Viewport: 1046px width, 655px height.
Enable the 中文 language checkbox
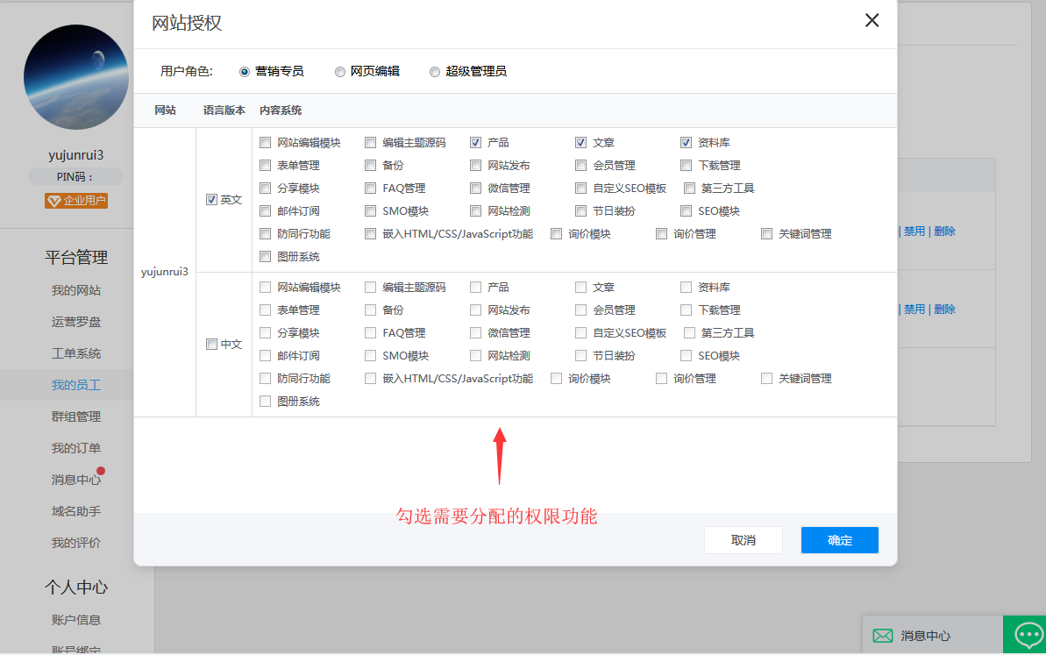(211, 344)
